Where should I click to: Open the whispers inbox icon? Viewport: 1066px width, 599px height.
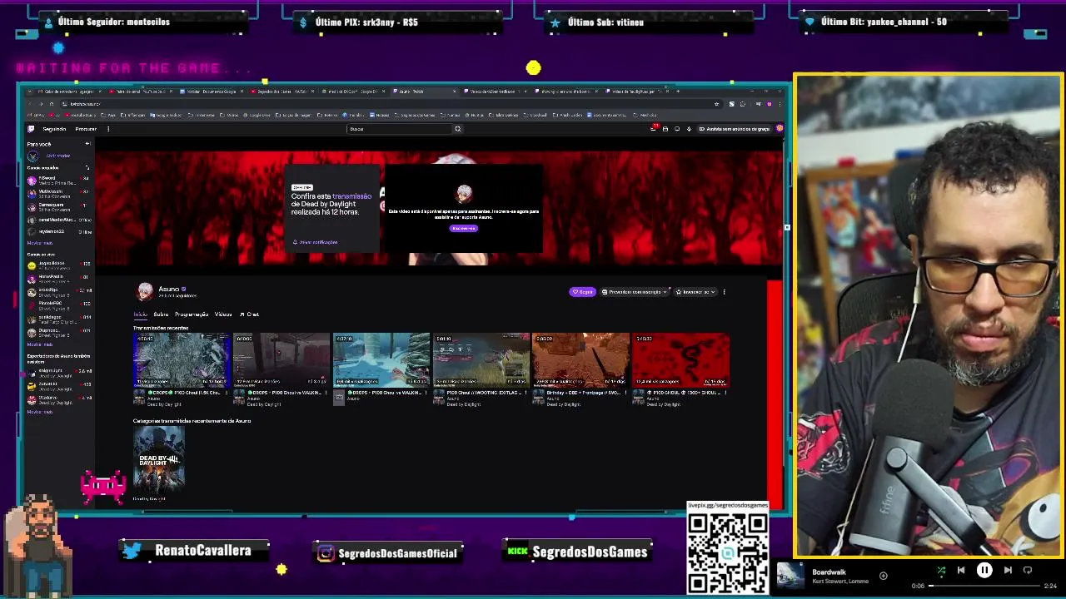[665, 129]
